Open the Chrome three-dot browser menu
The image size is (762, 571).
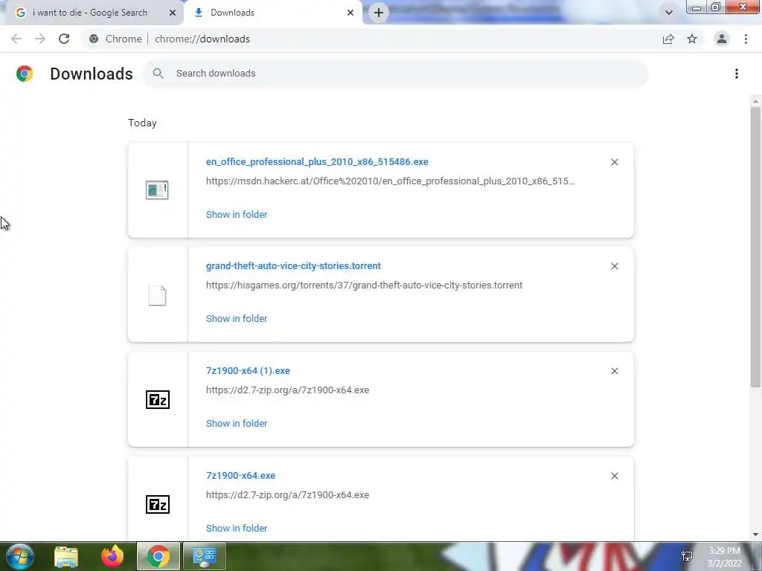click(x=746, y=39)
